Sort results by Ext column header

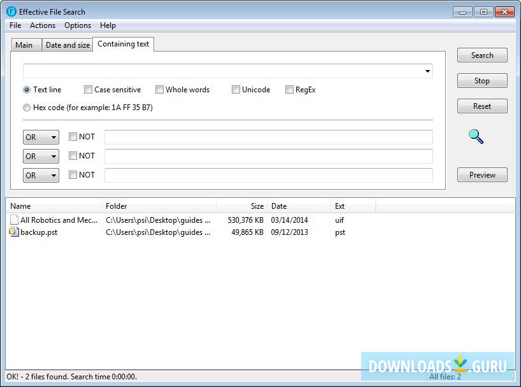click(x=353, y=206)
